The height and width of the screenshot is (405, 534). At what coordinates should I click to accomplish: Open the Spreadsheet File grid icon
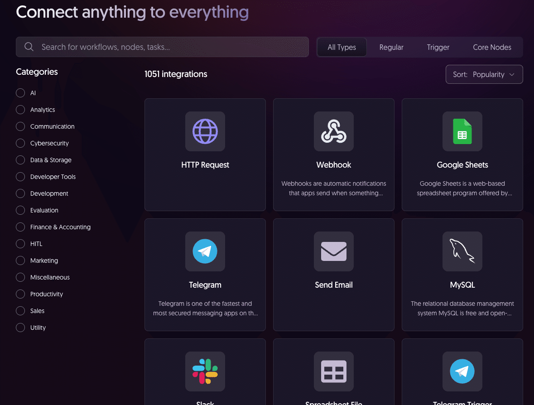click(333, 371)
